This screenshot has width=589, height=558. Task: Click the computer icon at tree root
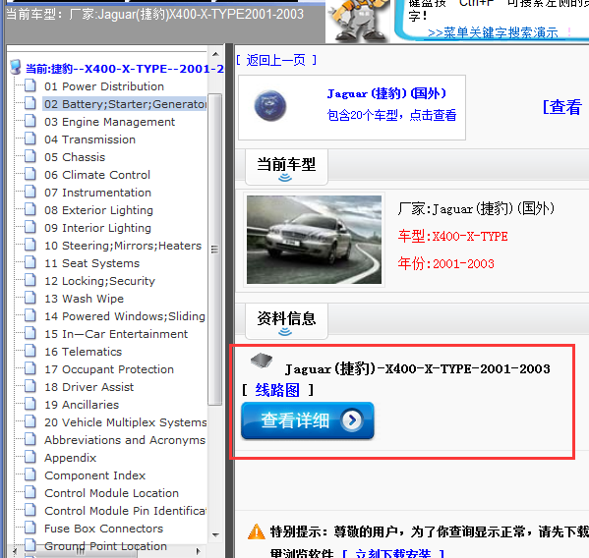tap(16, 67)
